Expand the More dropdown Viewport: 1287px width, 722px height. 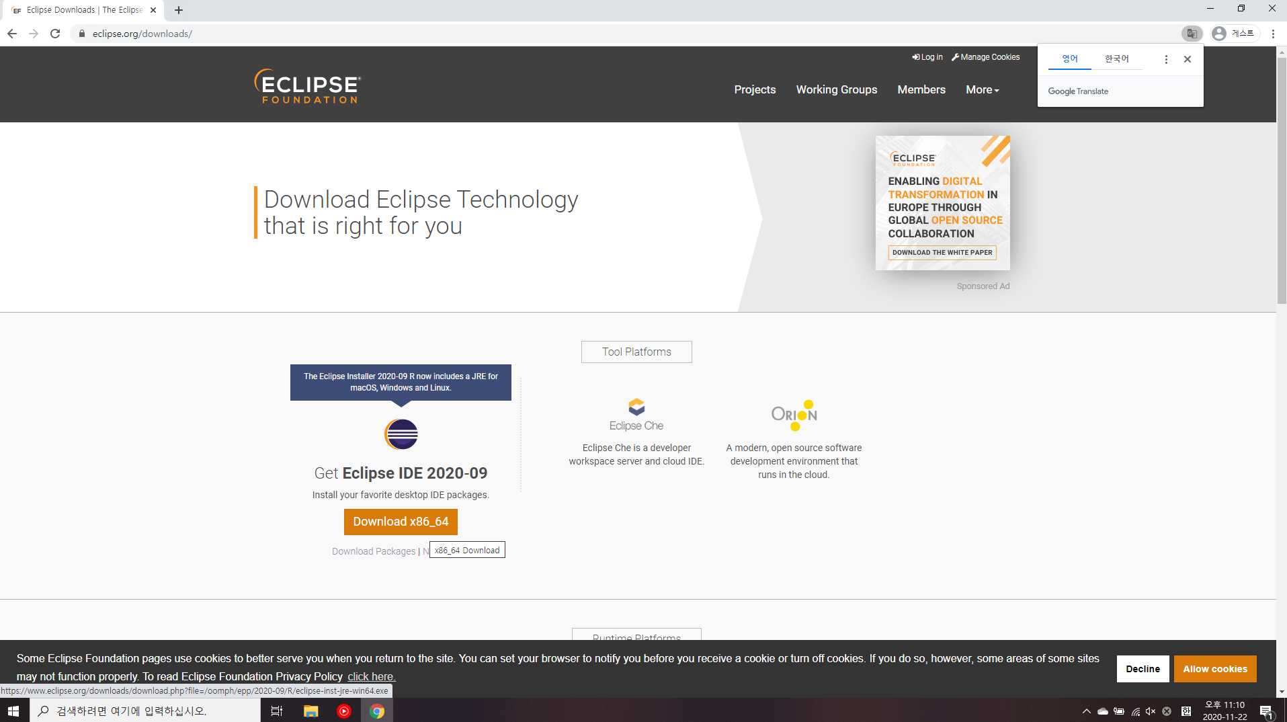pyautogui.click(x=983, y=89)
